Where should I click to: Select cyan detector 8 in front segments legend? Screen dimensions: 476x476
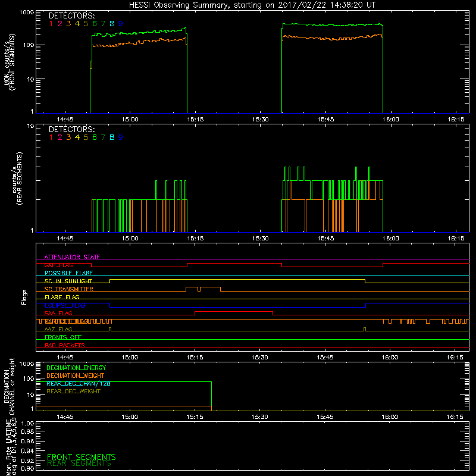[112, 24]
